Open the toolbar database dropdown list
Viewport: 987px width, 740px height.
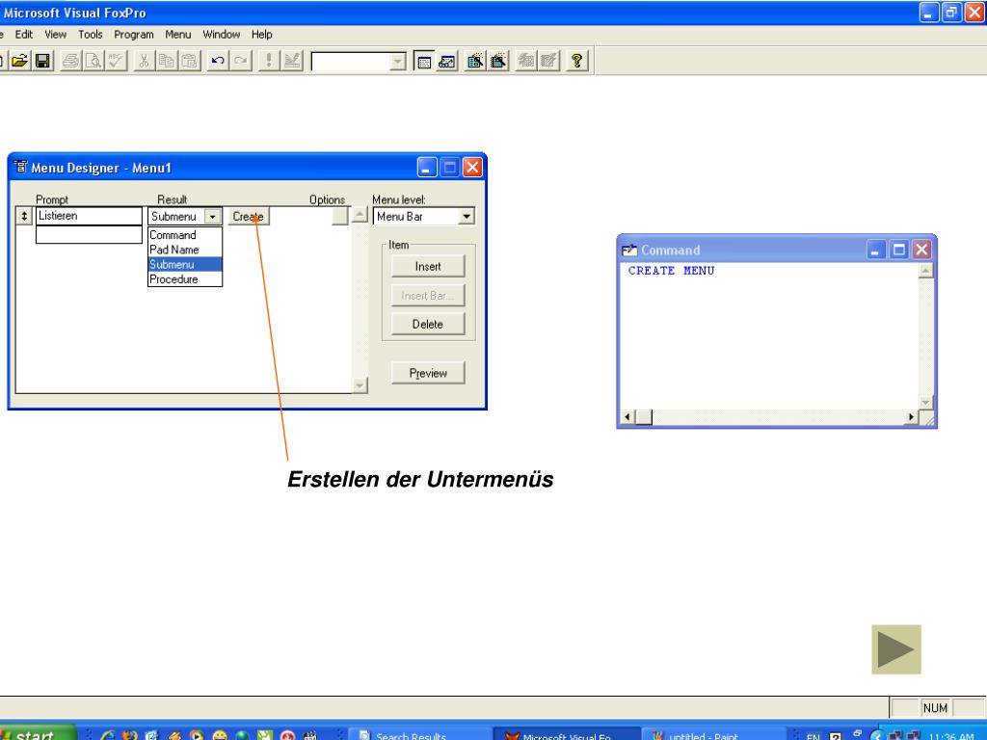398,62
